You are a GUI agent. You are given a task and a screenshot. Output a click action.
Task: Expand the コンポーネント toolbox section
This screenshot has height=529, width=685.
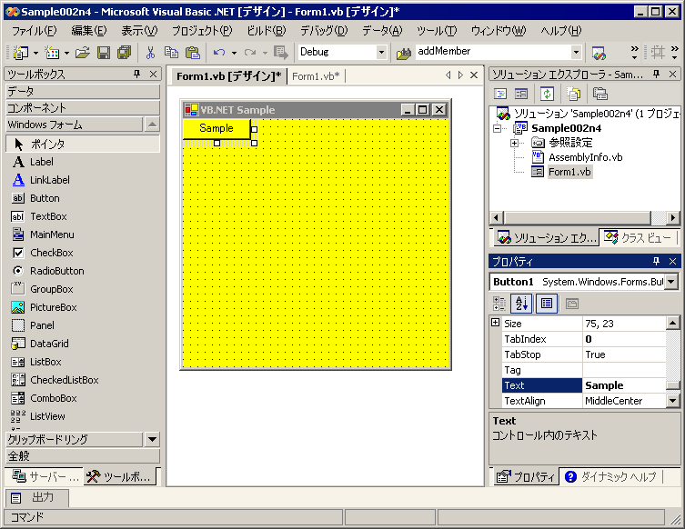tap(83, 108)
